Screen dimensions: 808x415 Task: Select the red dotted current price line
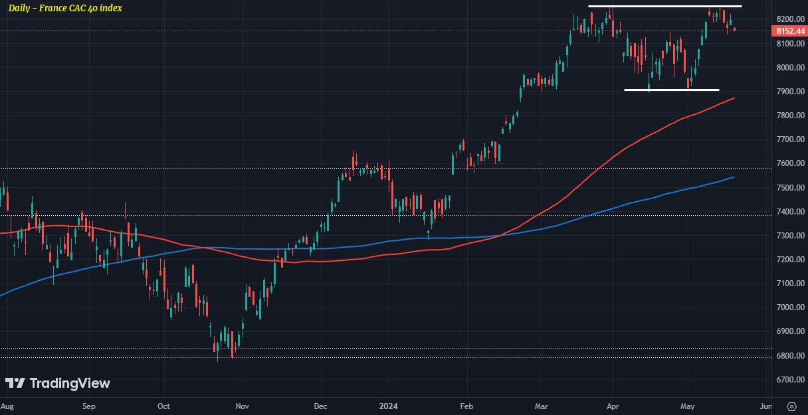pos(385,31)
